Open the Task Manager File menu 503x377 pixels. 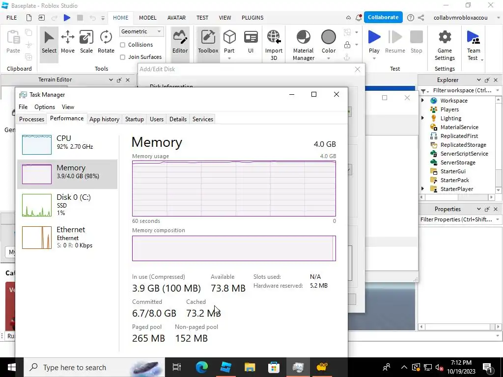point(23,107)
